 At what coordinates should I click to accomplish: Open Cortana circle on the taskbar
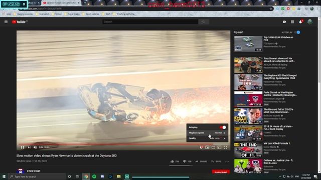pyautogui.click(x=69, y=176)
